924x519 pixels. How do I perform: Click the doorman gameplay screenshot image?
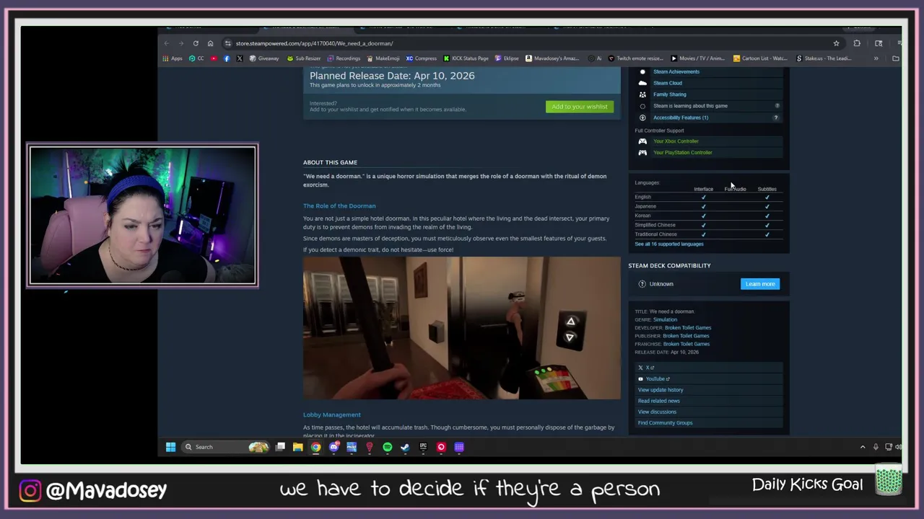coord(461,328)
